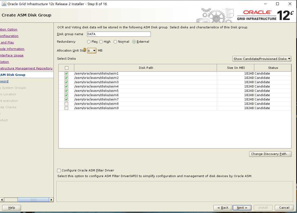The height and width of the screenshot is (213, 297).
Task: Click the Java installer icon in title bar
Action: tap(4, 4)
